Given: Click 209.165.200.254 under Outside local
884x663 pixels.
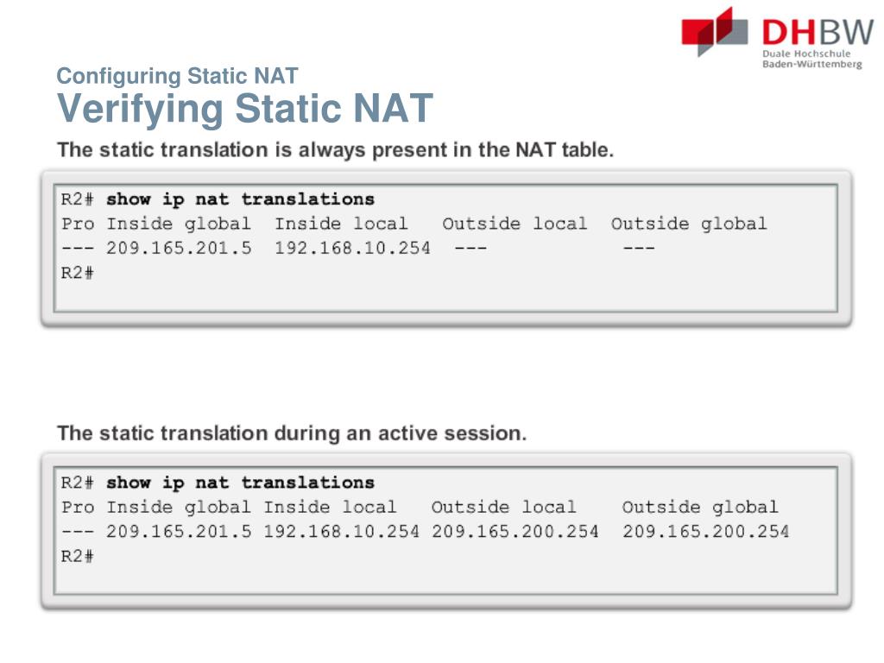Looking at the screenshot, I should (515, 532).
